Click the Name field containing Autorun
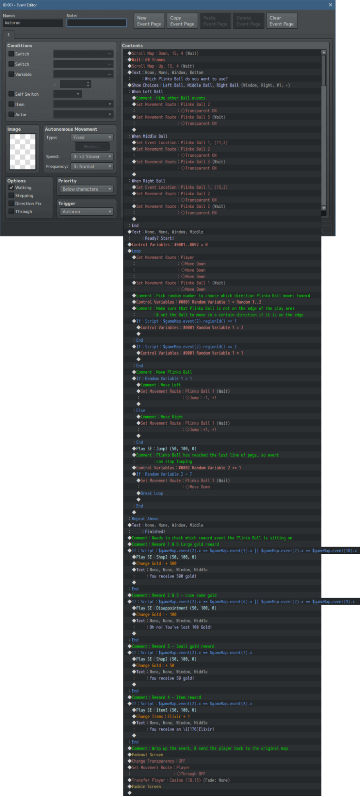Viewport: 360px width, 797px height. pyautogui.click(x=33, y=23)
